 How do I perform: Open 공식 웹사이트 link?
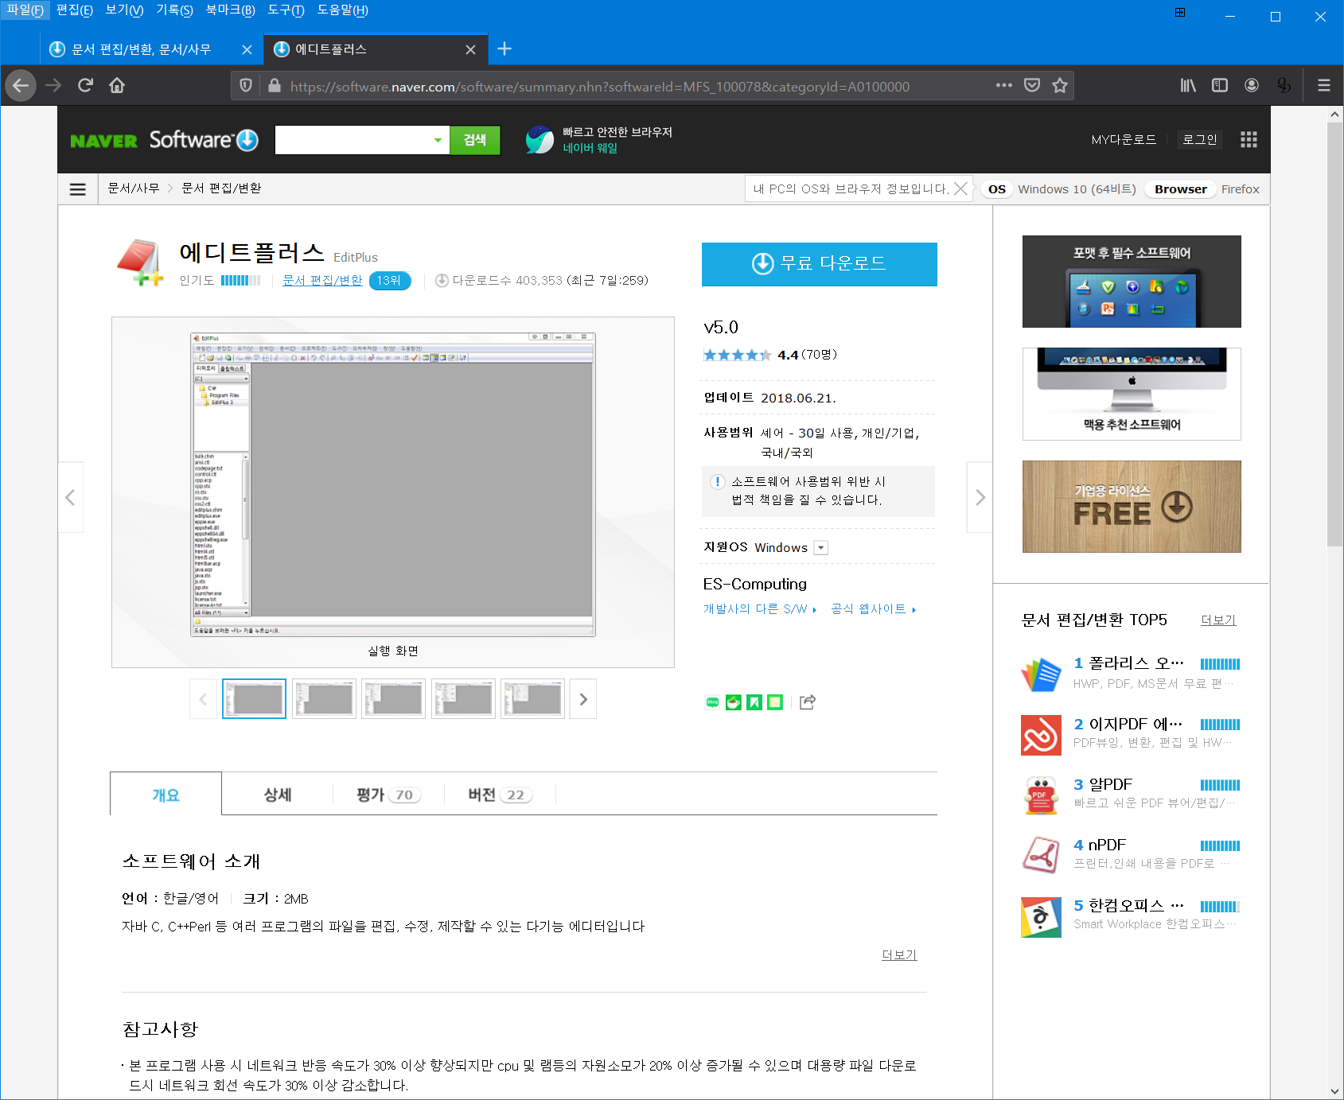[874, 609]
